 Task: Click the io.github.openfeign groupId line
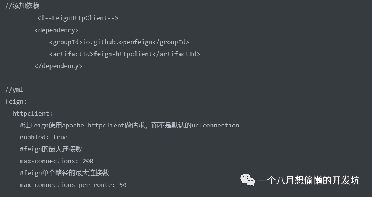tap(119, 42)
